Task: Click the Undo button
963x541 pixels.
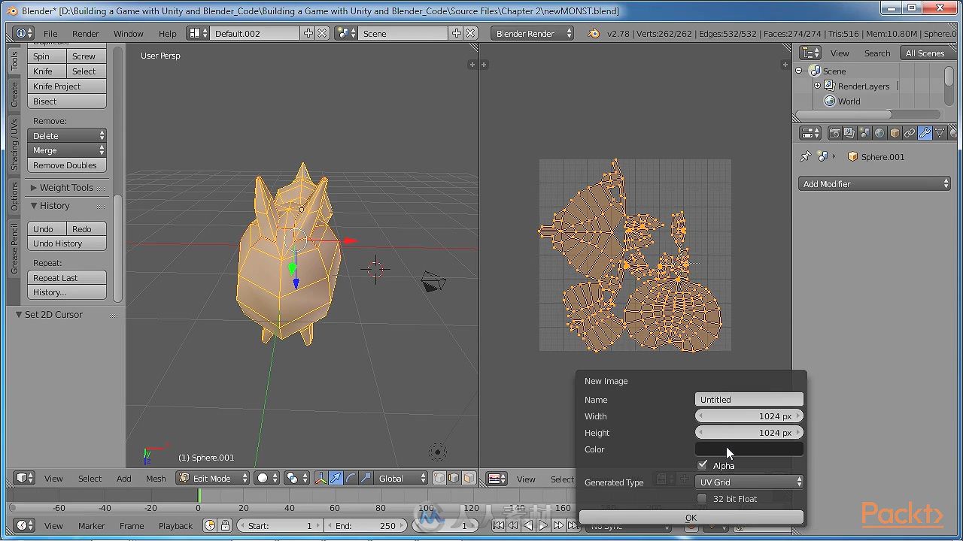Action: pos(47,228)
